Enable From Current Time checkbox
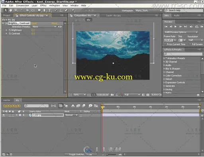 pyautogui.click(x=165, y=44)
